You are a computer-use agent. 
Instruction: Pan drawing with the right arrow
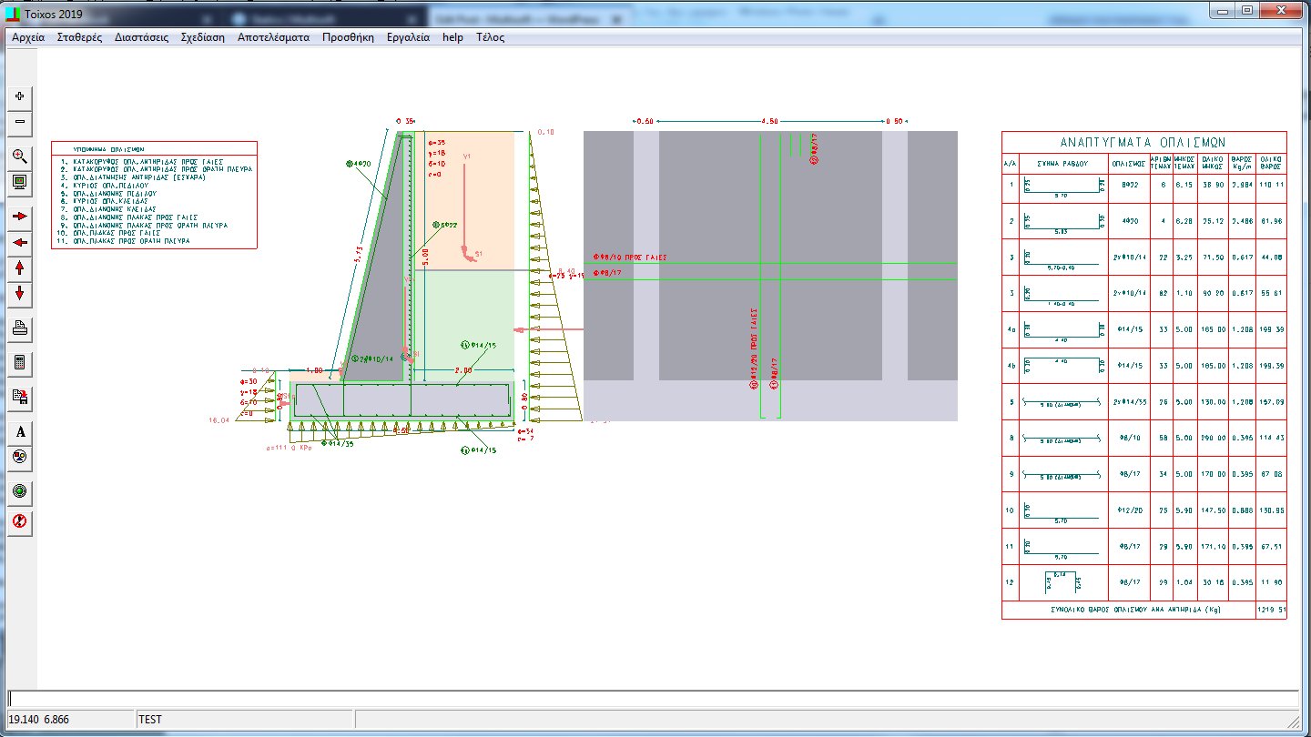pyautogui.click(x=20, y=217)
